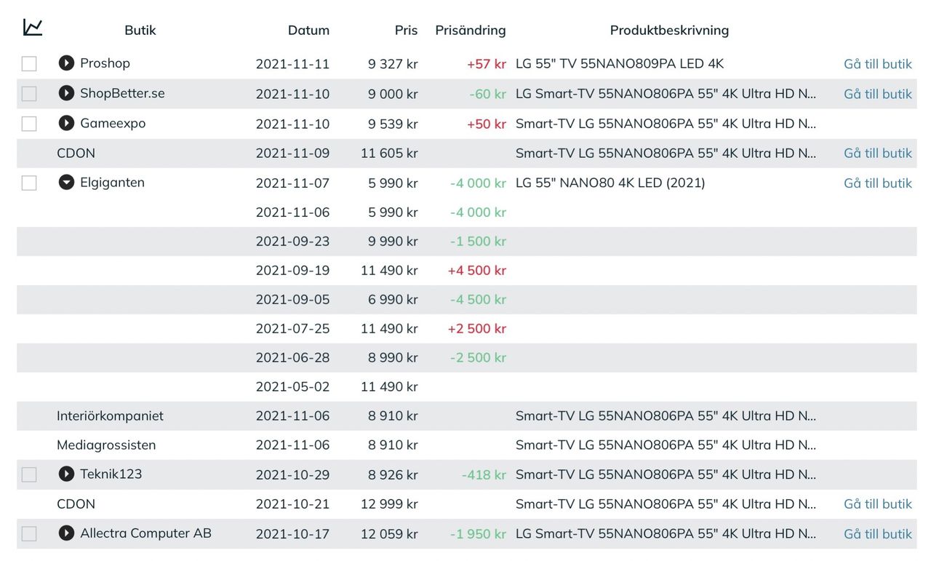This screenshot has height=561, width=931.
Task: Sort by the Pris column header
Action: click(406, 31)
